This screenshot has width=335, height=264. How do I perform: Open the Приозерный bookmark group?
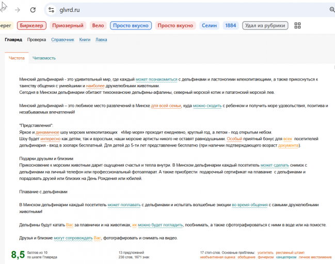coord(68,26)
